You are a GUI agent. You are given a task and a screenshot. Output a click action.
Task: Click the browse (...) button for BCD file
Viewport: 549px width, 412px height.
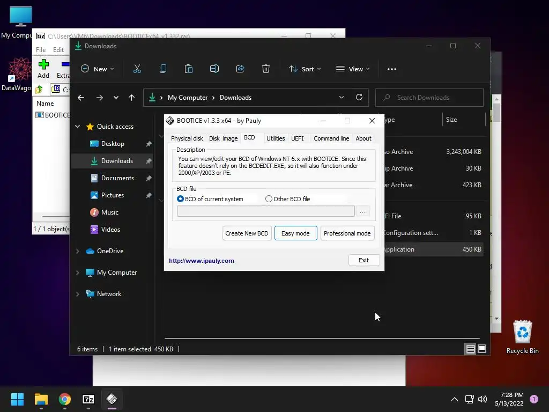pyautogui.click(x=363, y=211)
